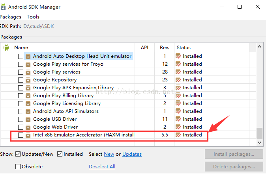This screenshot has width=266, height=175.
Task: Enable the Obsolete checkbox
Action: (18, 167)
